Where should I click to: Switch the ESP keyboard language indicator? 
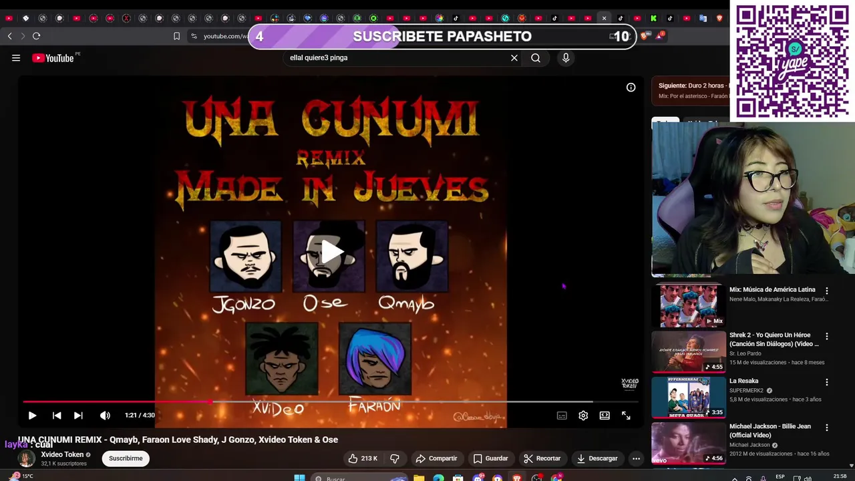[x=780, y=477]
